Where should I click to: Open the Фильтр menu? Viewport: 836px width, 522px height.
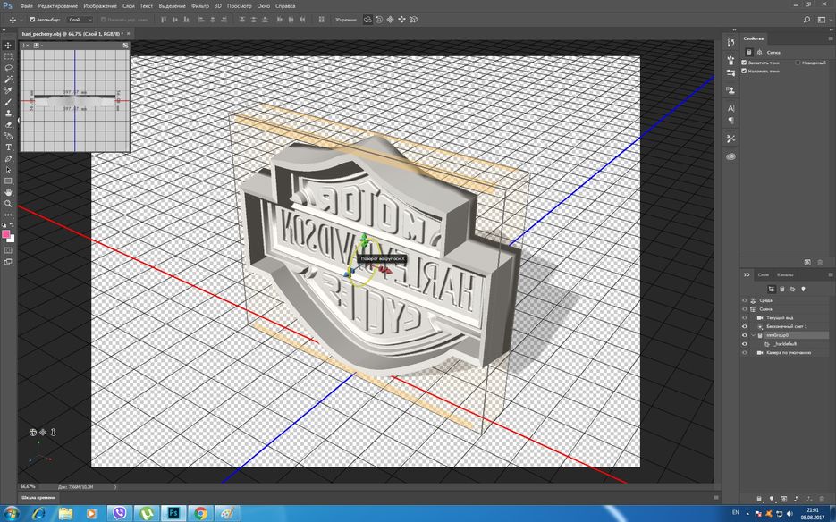pos(200,6)
